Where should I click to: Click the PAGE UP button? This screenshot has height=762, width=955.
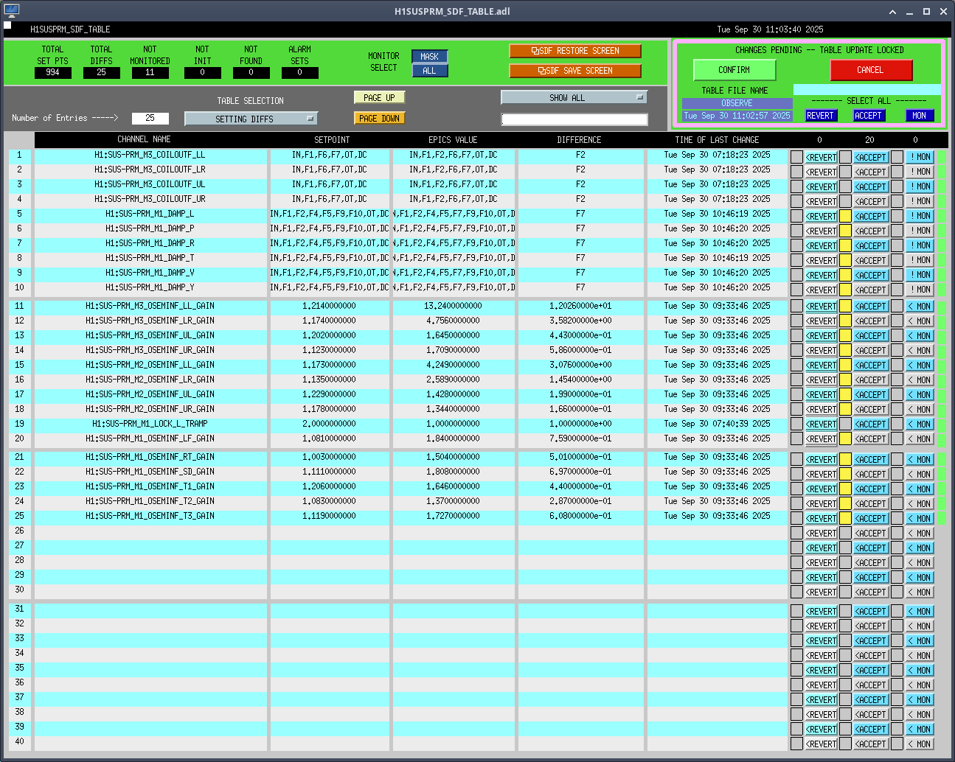click(379, 97)
